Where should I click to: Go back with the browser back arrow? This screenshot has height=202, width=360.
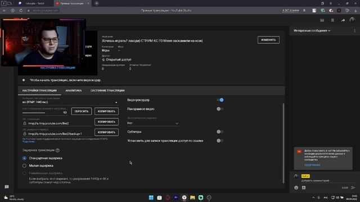pyautogui.click(x=4, y=11)
